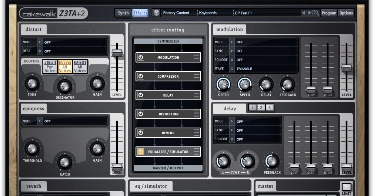Click the modulation SPEED knob
Screen dimensions: 374x196
coord(245,84)
